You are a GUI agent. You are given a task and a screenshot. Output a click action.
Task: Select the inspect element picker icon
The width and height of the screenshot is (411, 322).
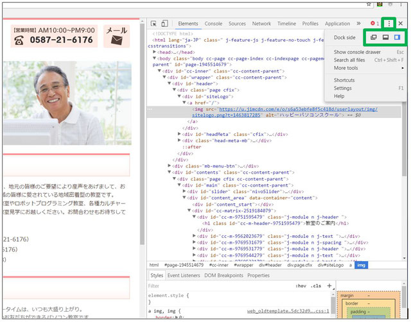pos(153,24)
